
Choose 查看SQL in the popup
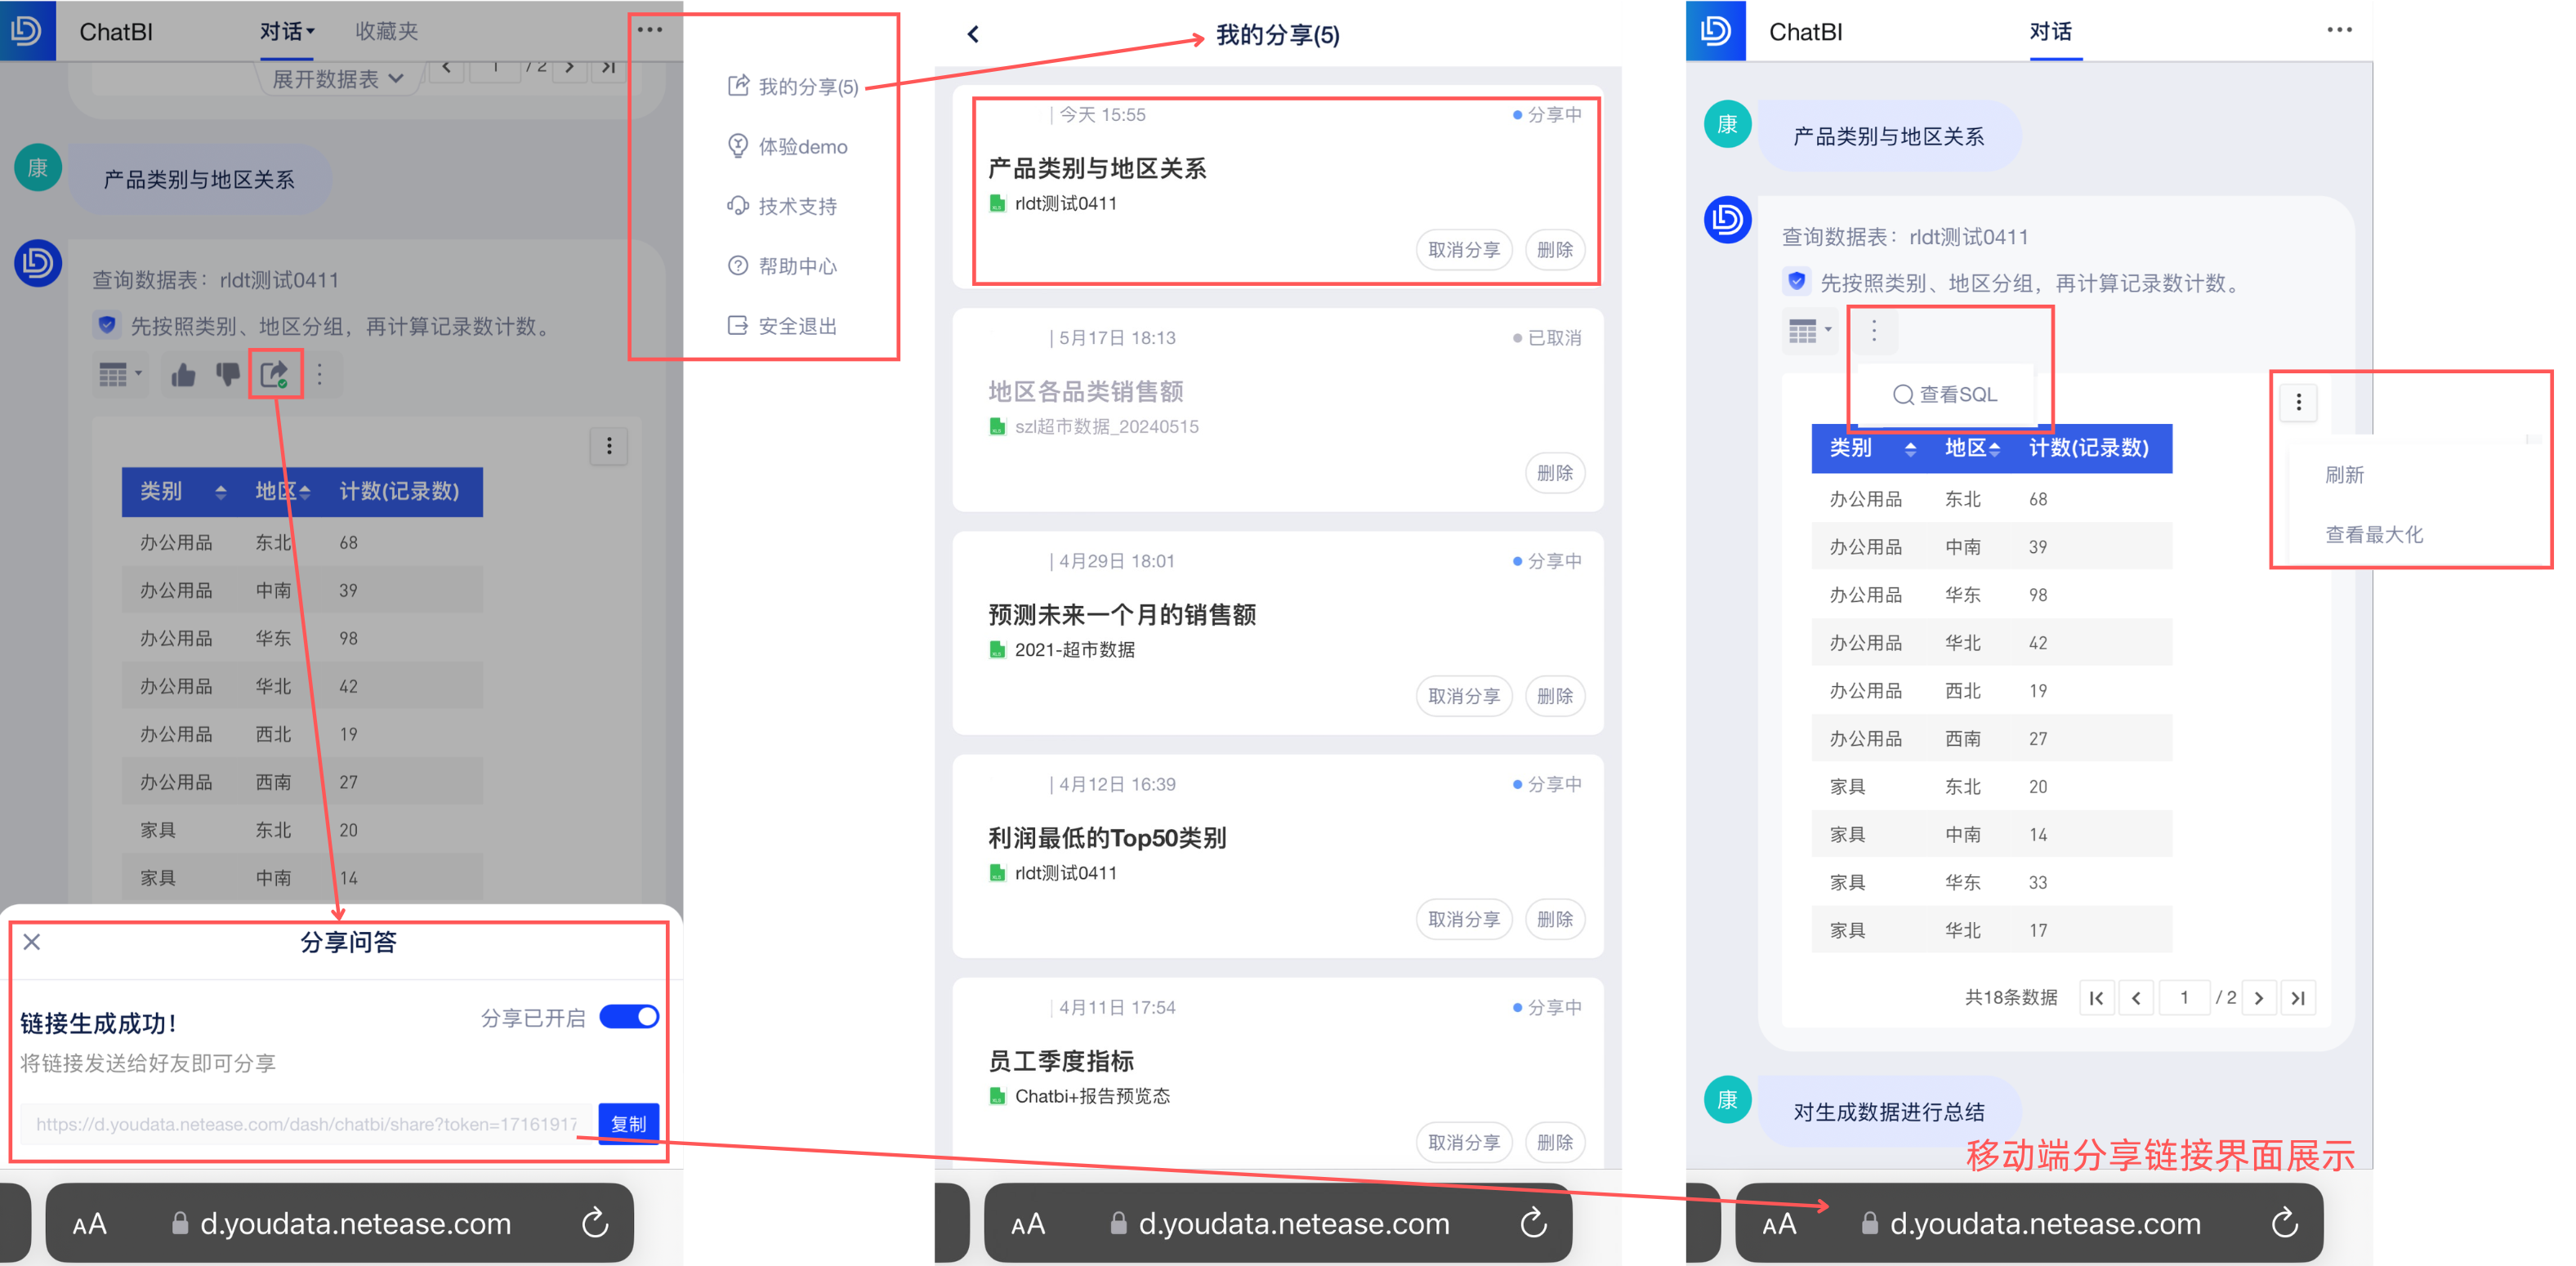[x=1945, y=395]
